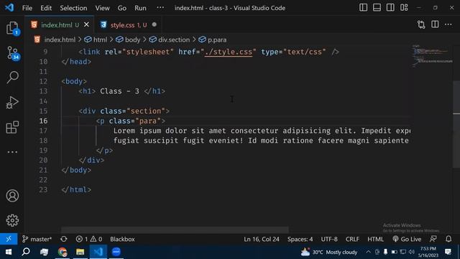Viewport: 460px width, 259px height.
Task: Click the VS Code logo icon
Action: 9,8
